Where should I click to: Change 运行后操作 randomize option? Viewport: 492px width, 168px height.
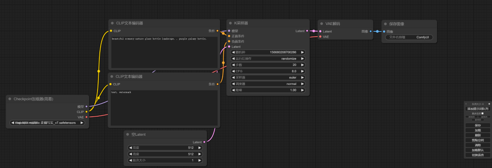268,59
